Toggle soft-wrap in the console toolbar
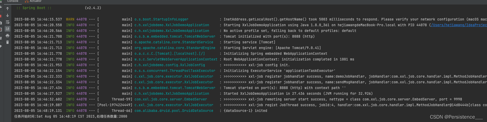The width and height of the screenshot is (487, 122). tap(8, 22)
